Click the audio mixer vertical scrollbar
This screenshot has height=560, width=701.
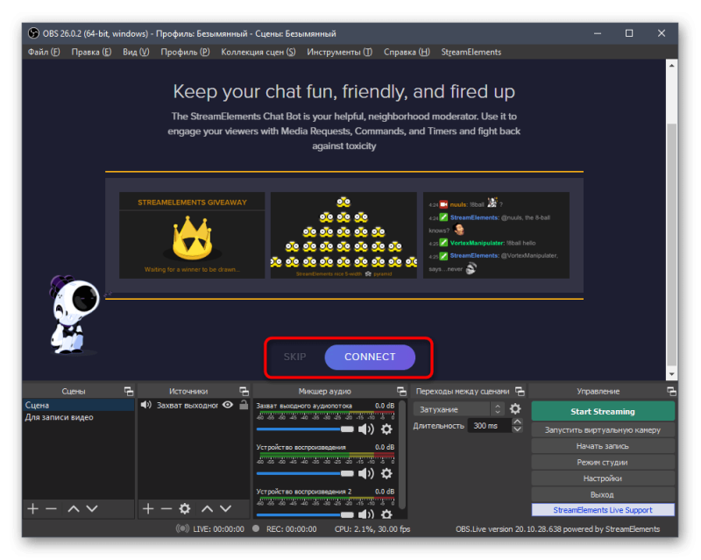[402, 454]
